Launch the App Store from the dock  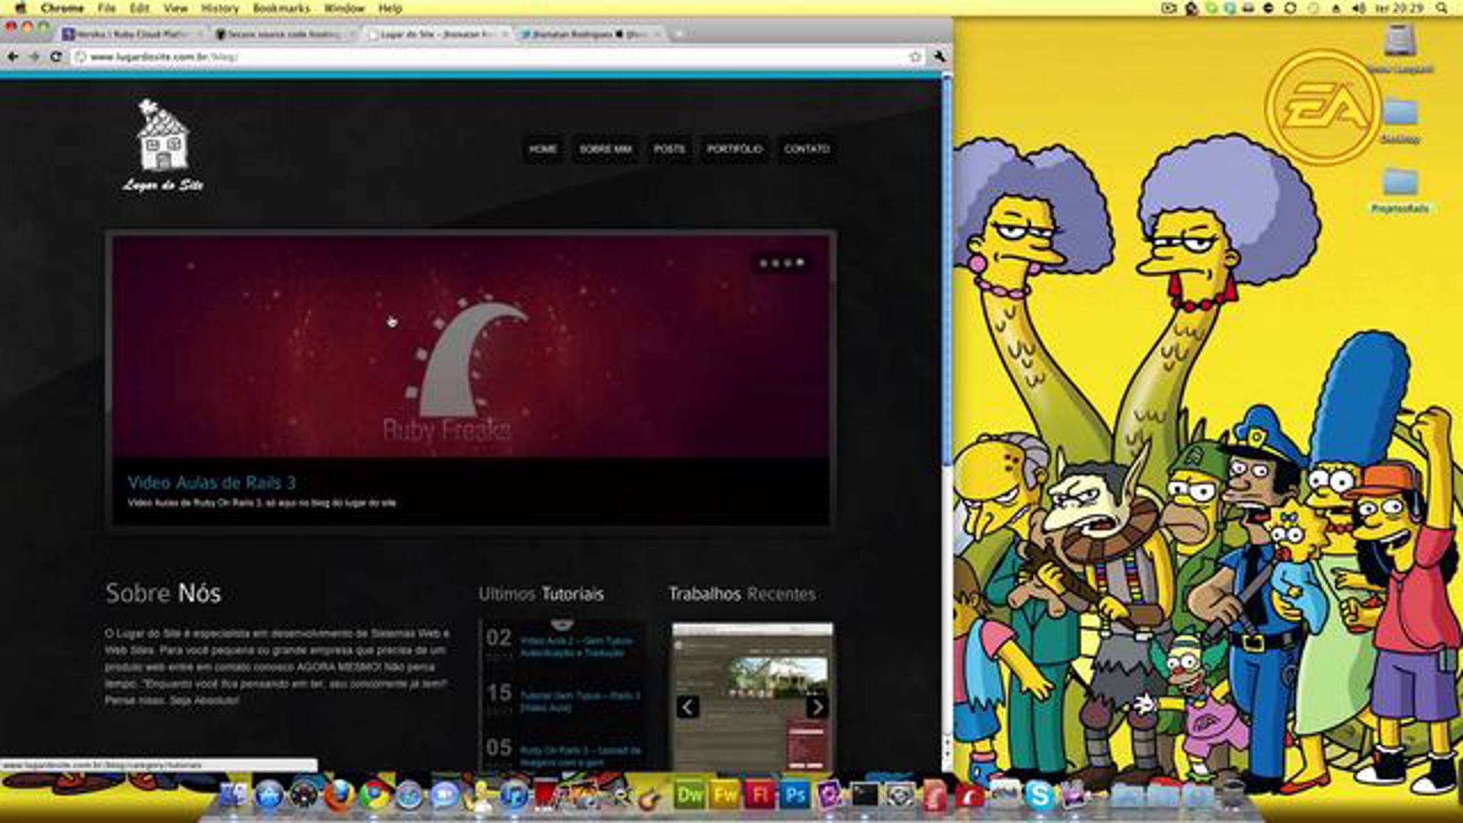coord(269,795)
